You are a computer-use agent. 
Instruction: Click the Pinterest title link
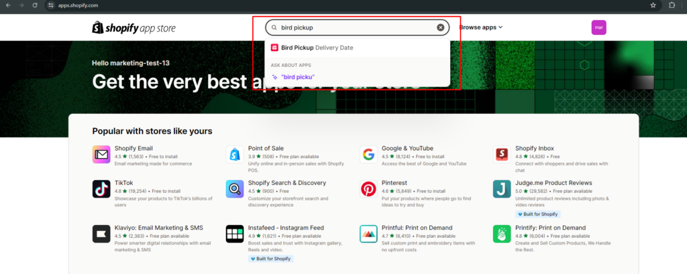tap(394, 183)
